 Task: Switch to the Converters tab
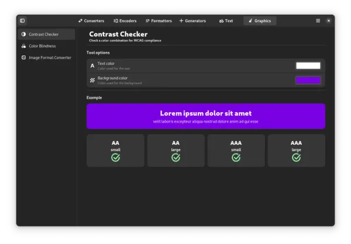[91, 21]
